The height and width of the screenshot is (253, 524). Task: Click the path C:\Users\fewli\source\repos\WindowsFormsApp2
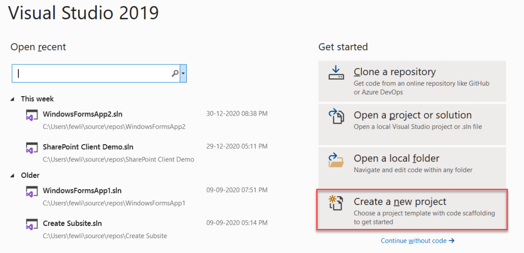pos(114,127)
